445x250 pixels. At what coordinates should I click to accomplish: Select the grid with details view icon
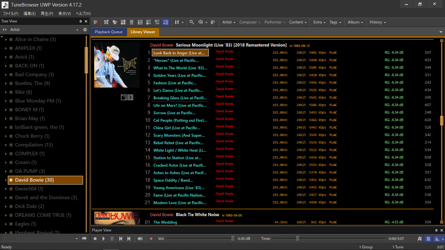140,22
